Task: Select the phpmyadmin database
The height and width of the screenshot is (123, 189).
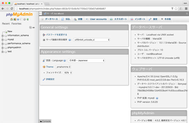Action: coord(14,47)
